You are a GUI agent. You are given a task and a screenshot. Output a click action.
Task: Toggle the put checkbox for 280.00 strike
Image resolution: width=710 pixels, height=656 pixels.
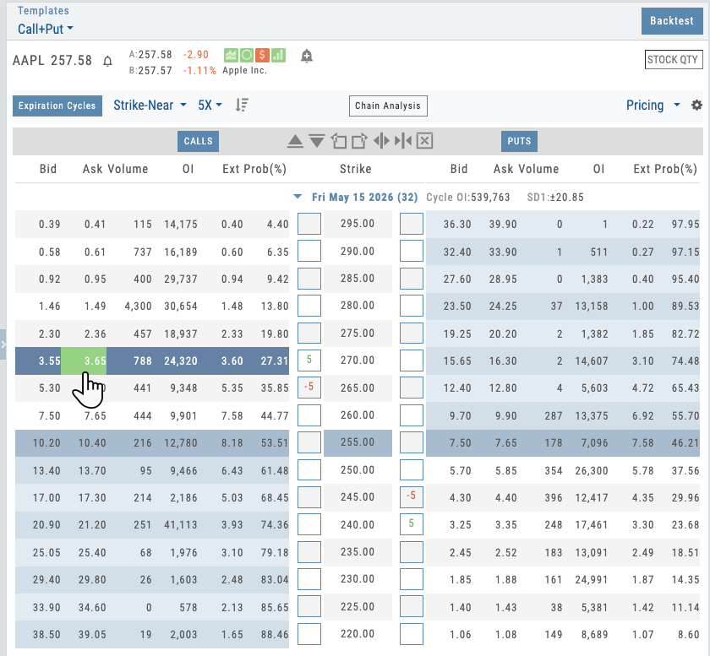pos(411,306)
